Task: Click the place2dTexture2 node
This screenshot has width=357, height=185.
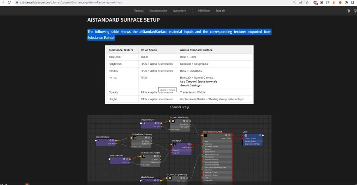Action: tap(106, 142)
